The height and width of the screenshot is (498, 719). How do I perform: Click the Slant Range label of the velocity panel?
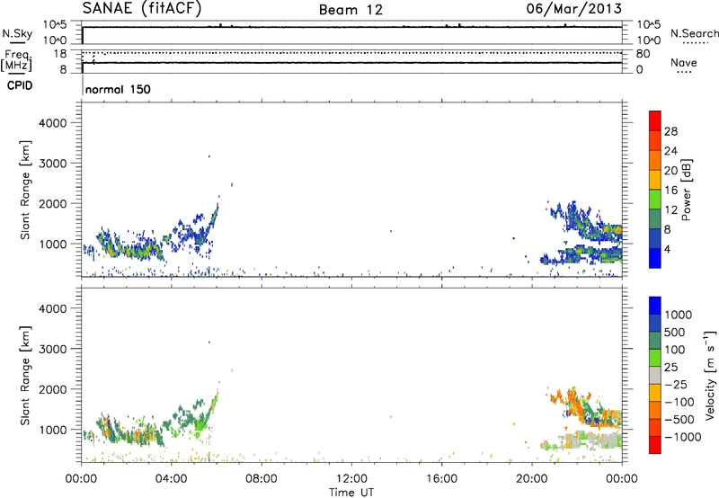(24, 376)
